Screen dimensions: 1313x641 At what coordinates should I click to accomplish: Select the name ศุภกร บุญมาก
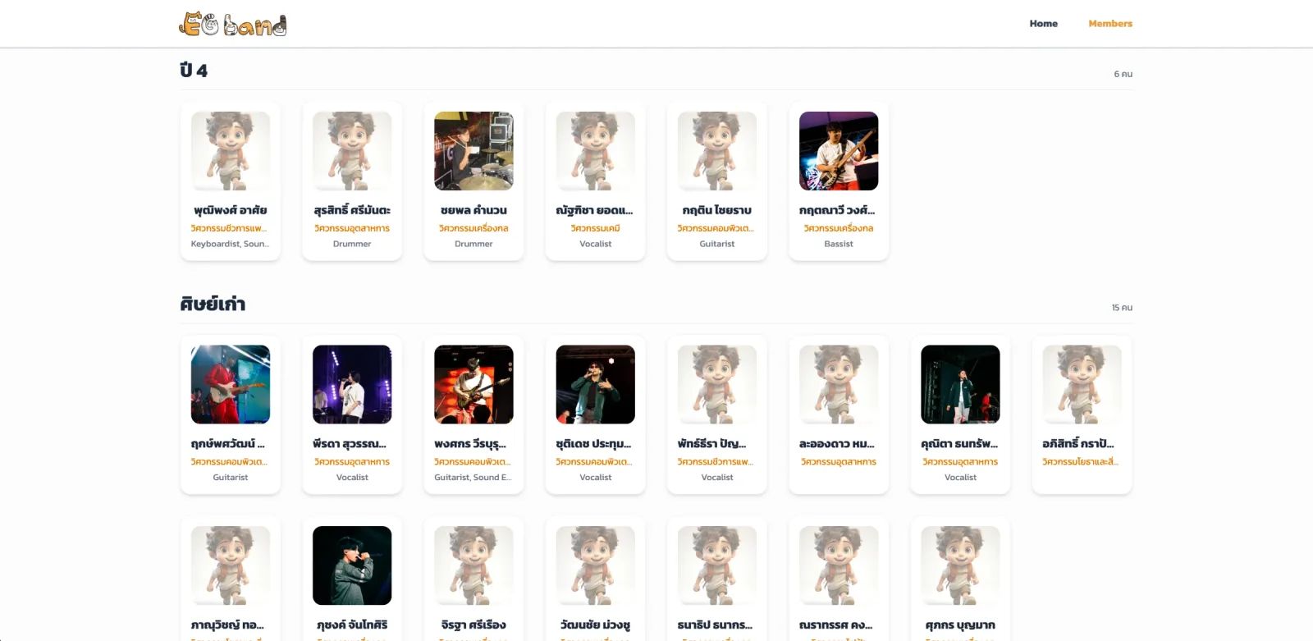(960, 625)
